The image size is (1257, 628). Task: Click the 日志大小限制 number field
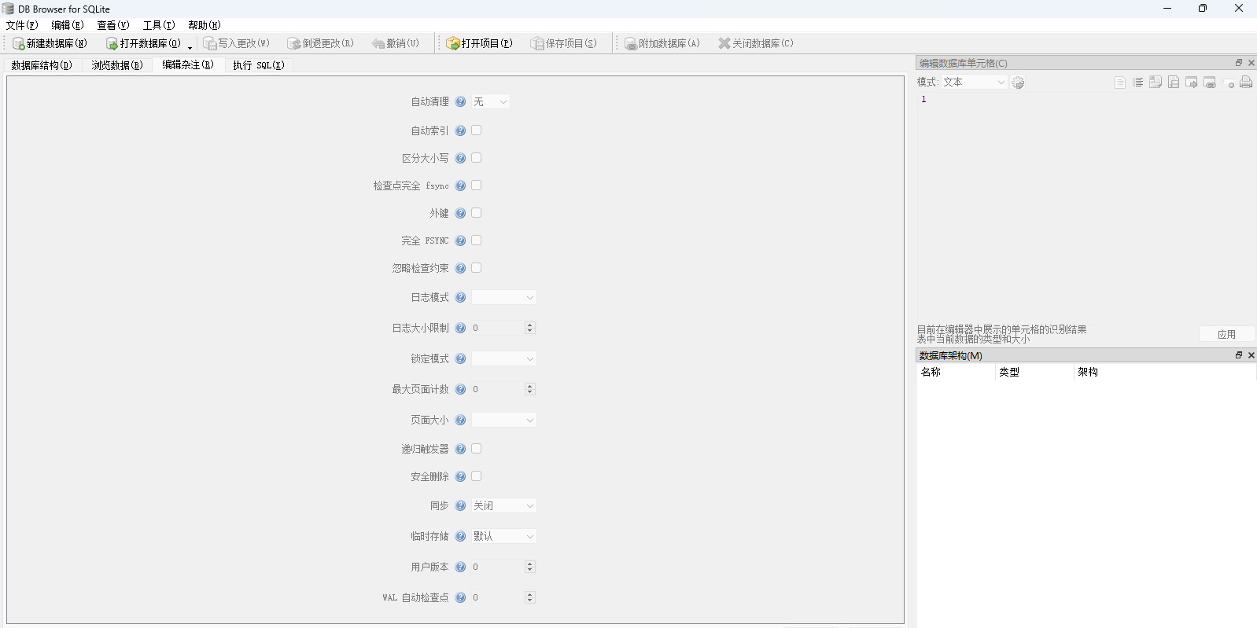point(503,328)
